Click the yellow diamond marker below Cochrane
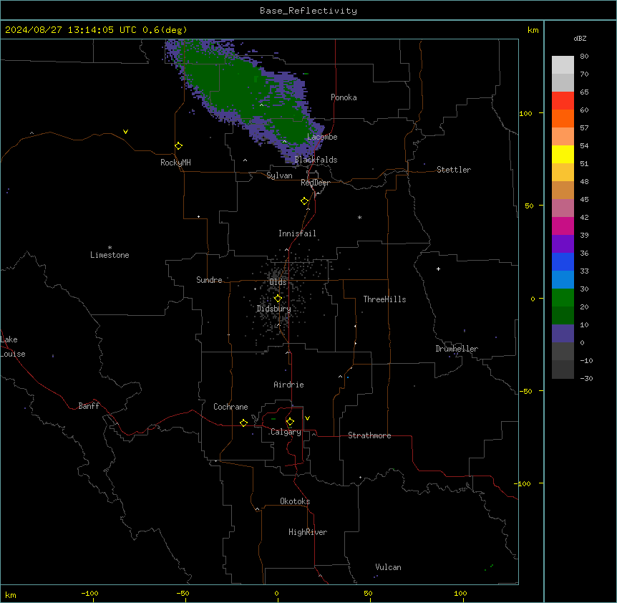 tap(243, 423)
